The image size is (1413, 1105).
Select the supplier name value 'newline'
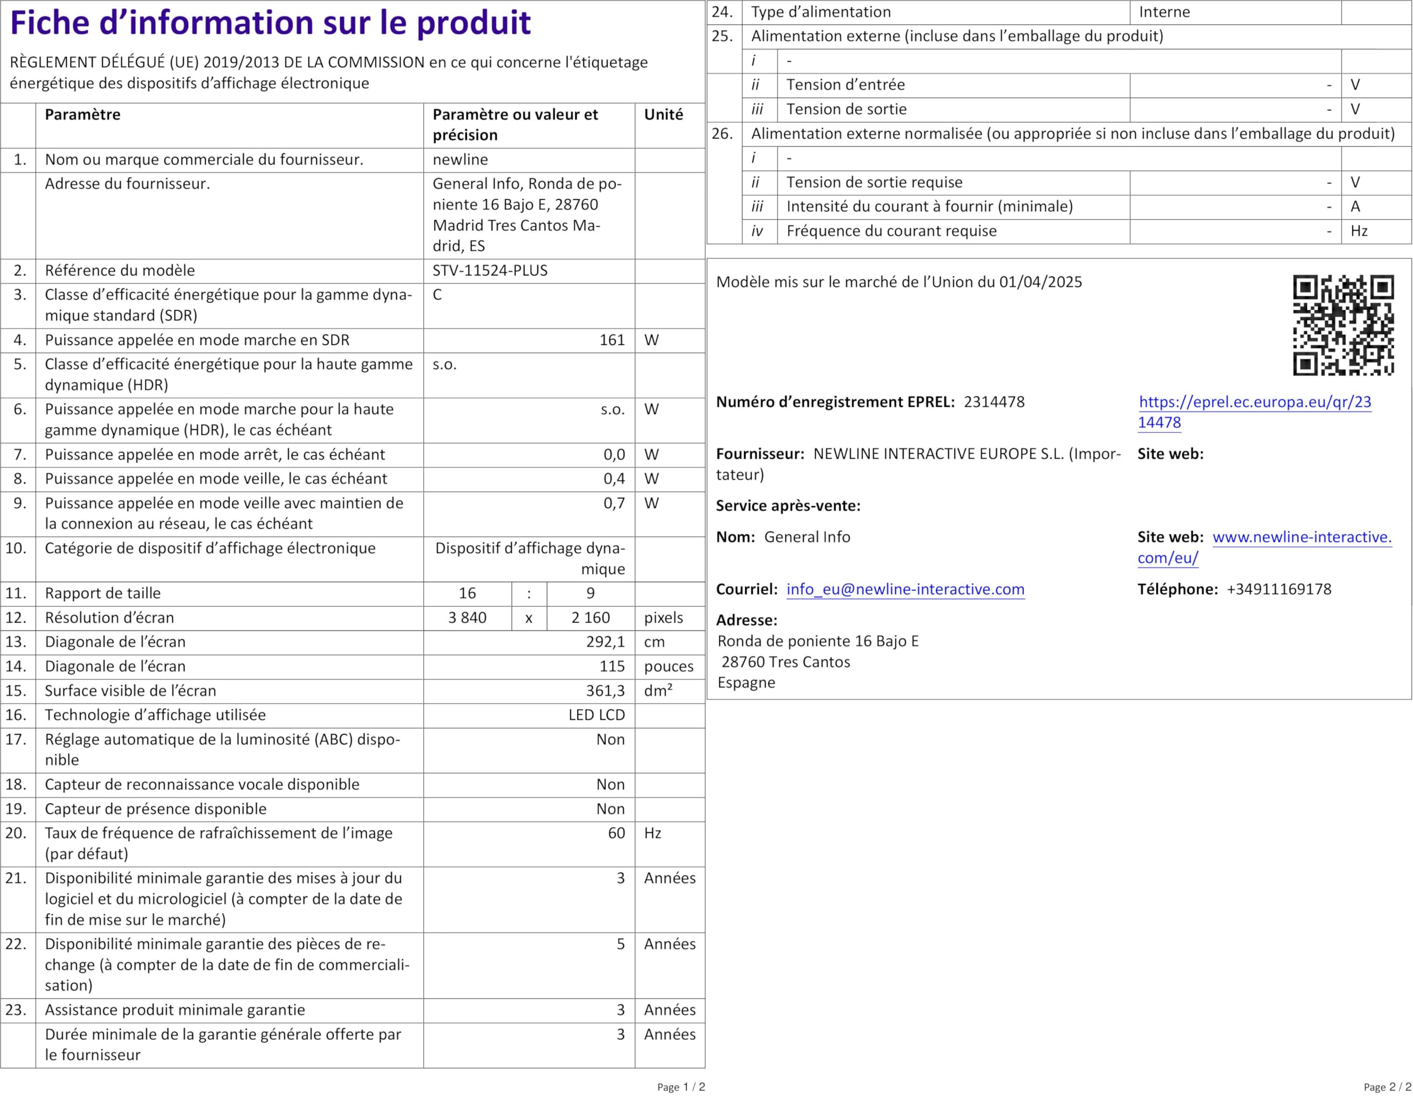460,160
